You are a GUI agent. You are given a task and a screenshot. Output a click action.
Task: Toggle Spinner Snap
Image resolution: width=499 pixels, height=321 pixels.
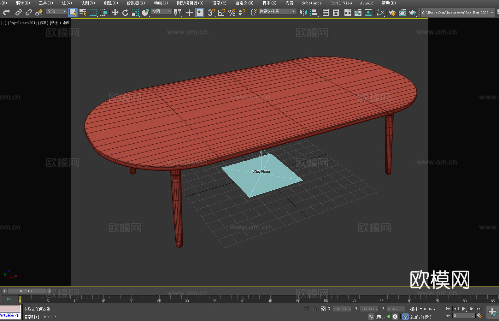pyautogui.click(x=242, y=12)
